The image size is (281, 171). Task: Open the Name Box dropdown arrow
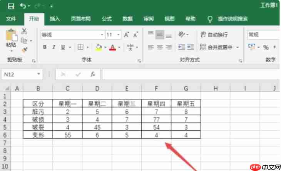pyautogui.click(x=38, y=74)
